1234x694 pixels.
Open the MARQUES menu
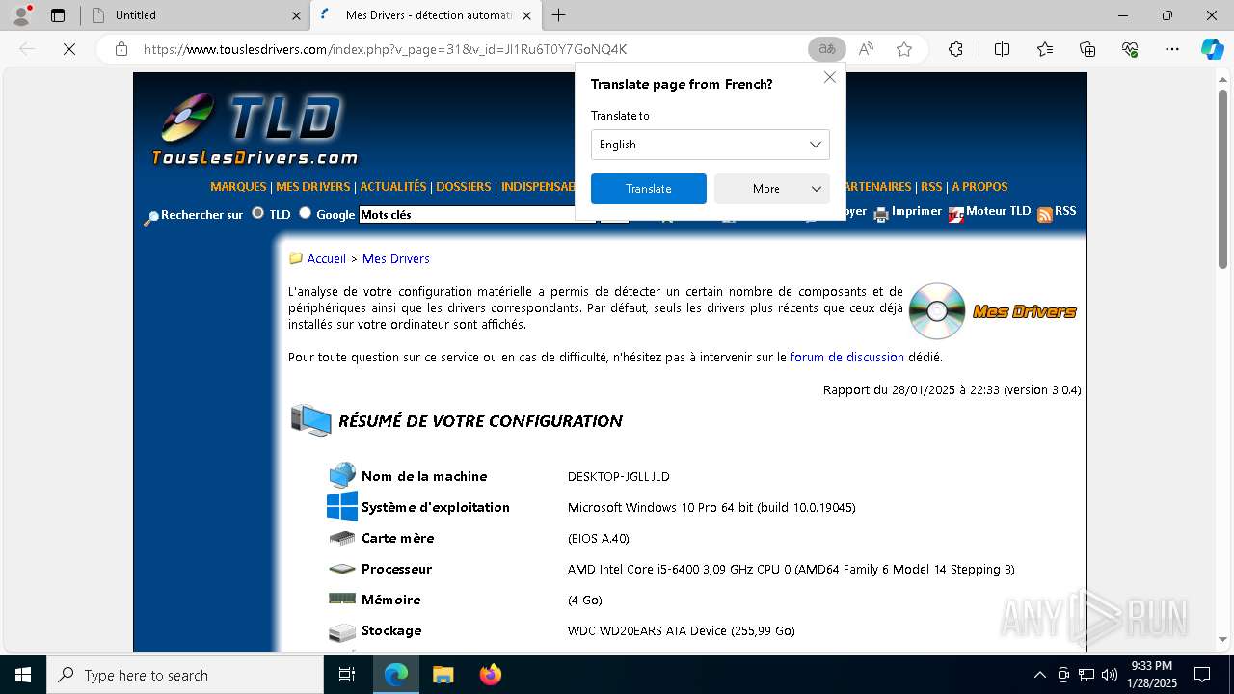pos(238,187)
